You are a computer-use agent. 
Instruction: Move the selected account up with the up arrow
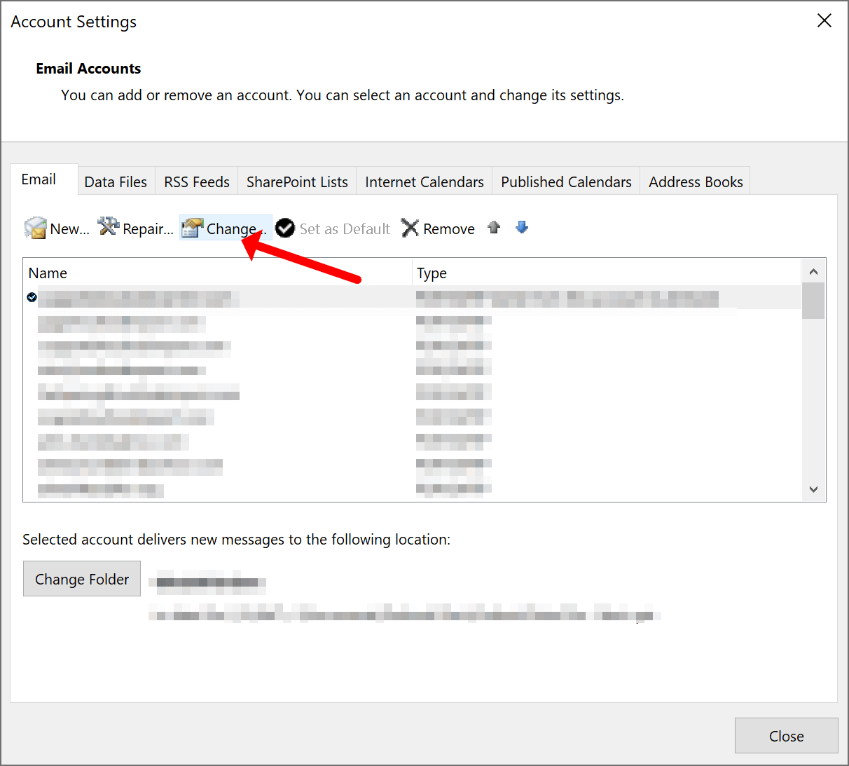(494, 227)
